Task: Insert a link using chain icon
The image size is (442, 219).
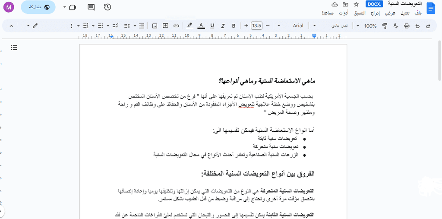Action: click(x=176, y=26)
